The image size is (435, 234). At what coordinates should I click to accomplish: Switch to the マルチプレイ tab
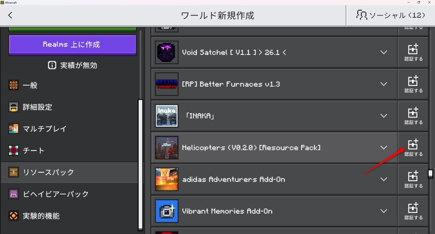[69, 129]
